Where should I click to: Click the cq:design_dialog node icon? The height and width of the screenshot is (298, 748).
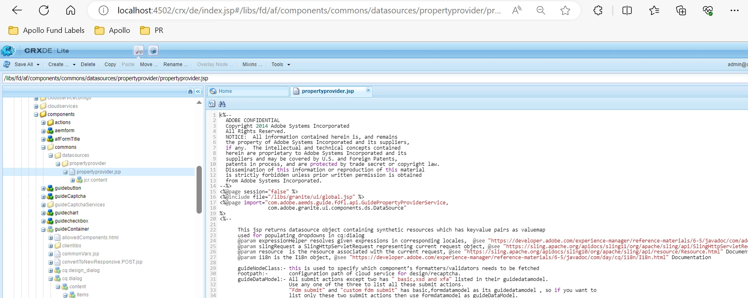(x=58, y=270)
